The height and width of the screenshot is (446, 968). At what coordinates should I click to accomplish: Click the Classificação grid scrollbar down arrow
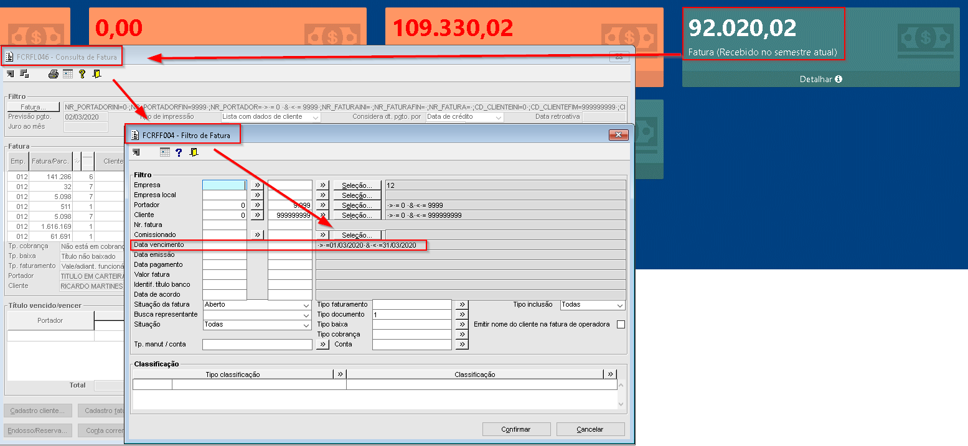pos(620,404)
